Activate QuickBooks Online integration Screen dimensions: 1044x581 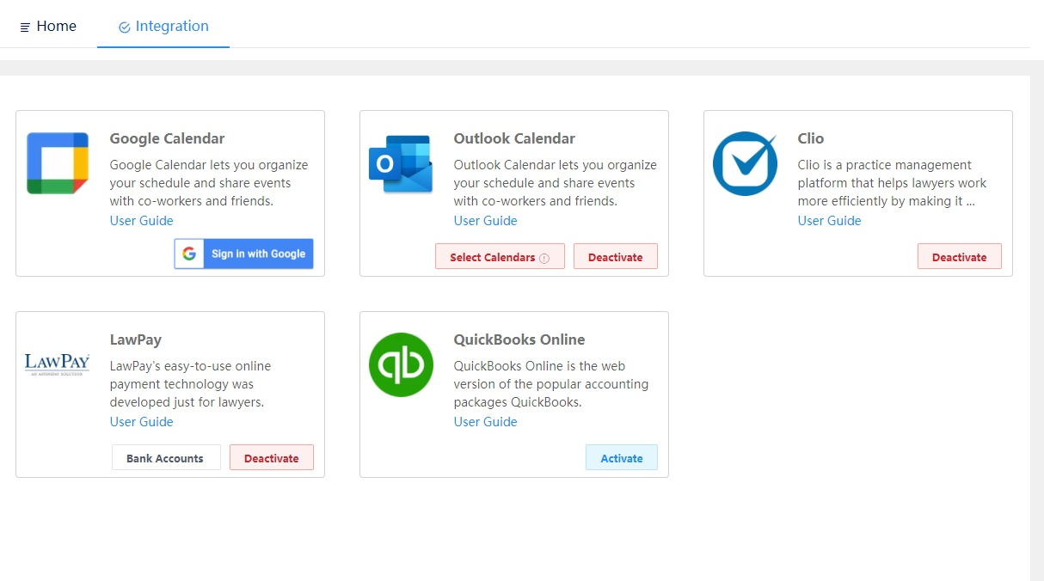tap(622, 457)
